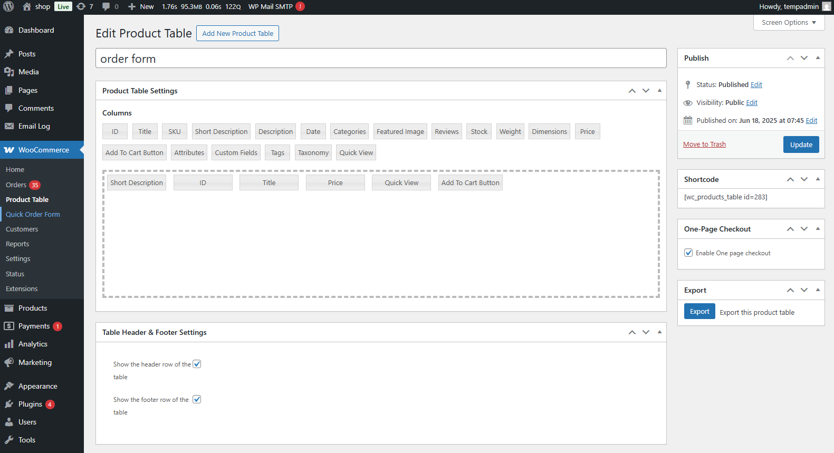Open Media from the sidebar icon
This screenshot has width=834, height=453.
[x=9, y=72]
